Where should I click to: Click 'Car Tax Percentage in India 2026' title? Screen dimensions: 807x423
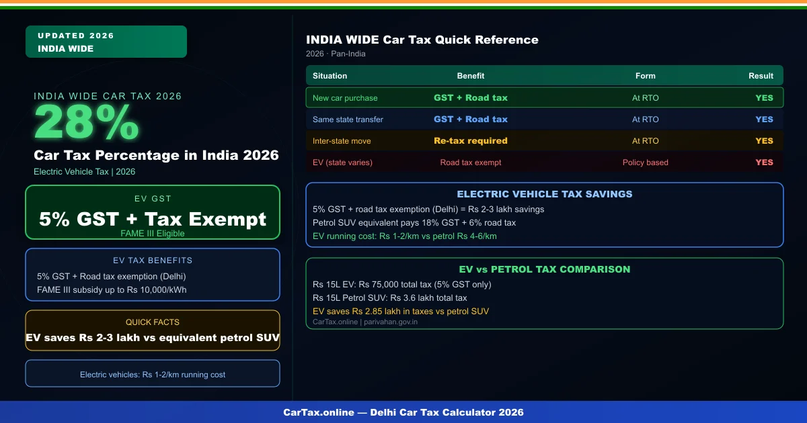pyautogui.click(x=156, y=155)
